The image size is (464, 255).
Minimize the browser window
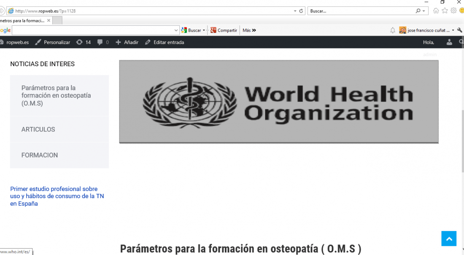tap(426, 2)
